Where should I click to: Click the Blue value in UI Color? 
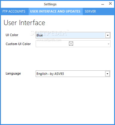(x=40, y=35)
